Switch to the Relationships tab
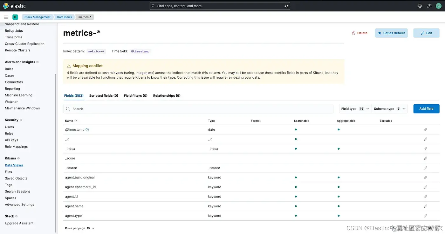This screenshot has height=234, width=445. 167,95
